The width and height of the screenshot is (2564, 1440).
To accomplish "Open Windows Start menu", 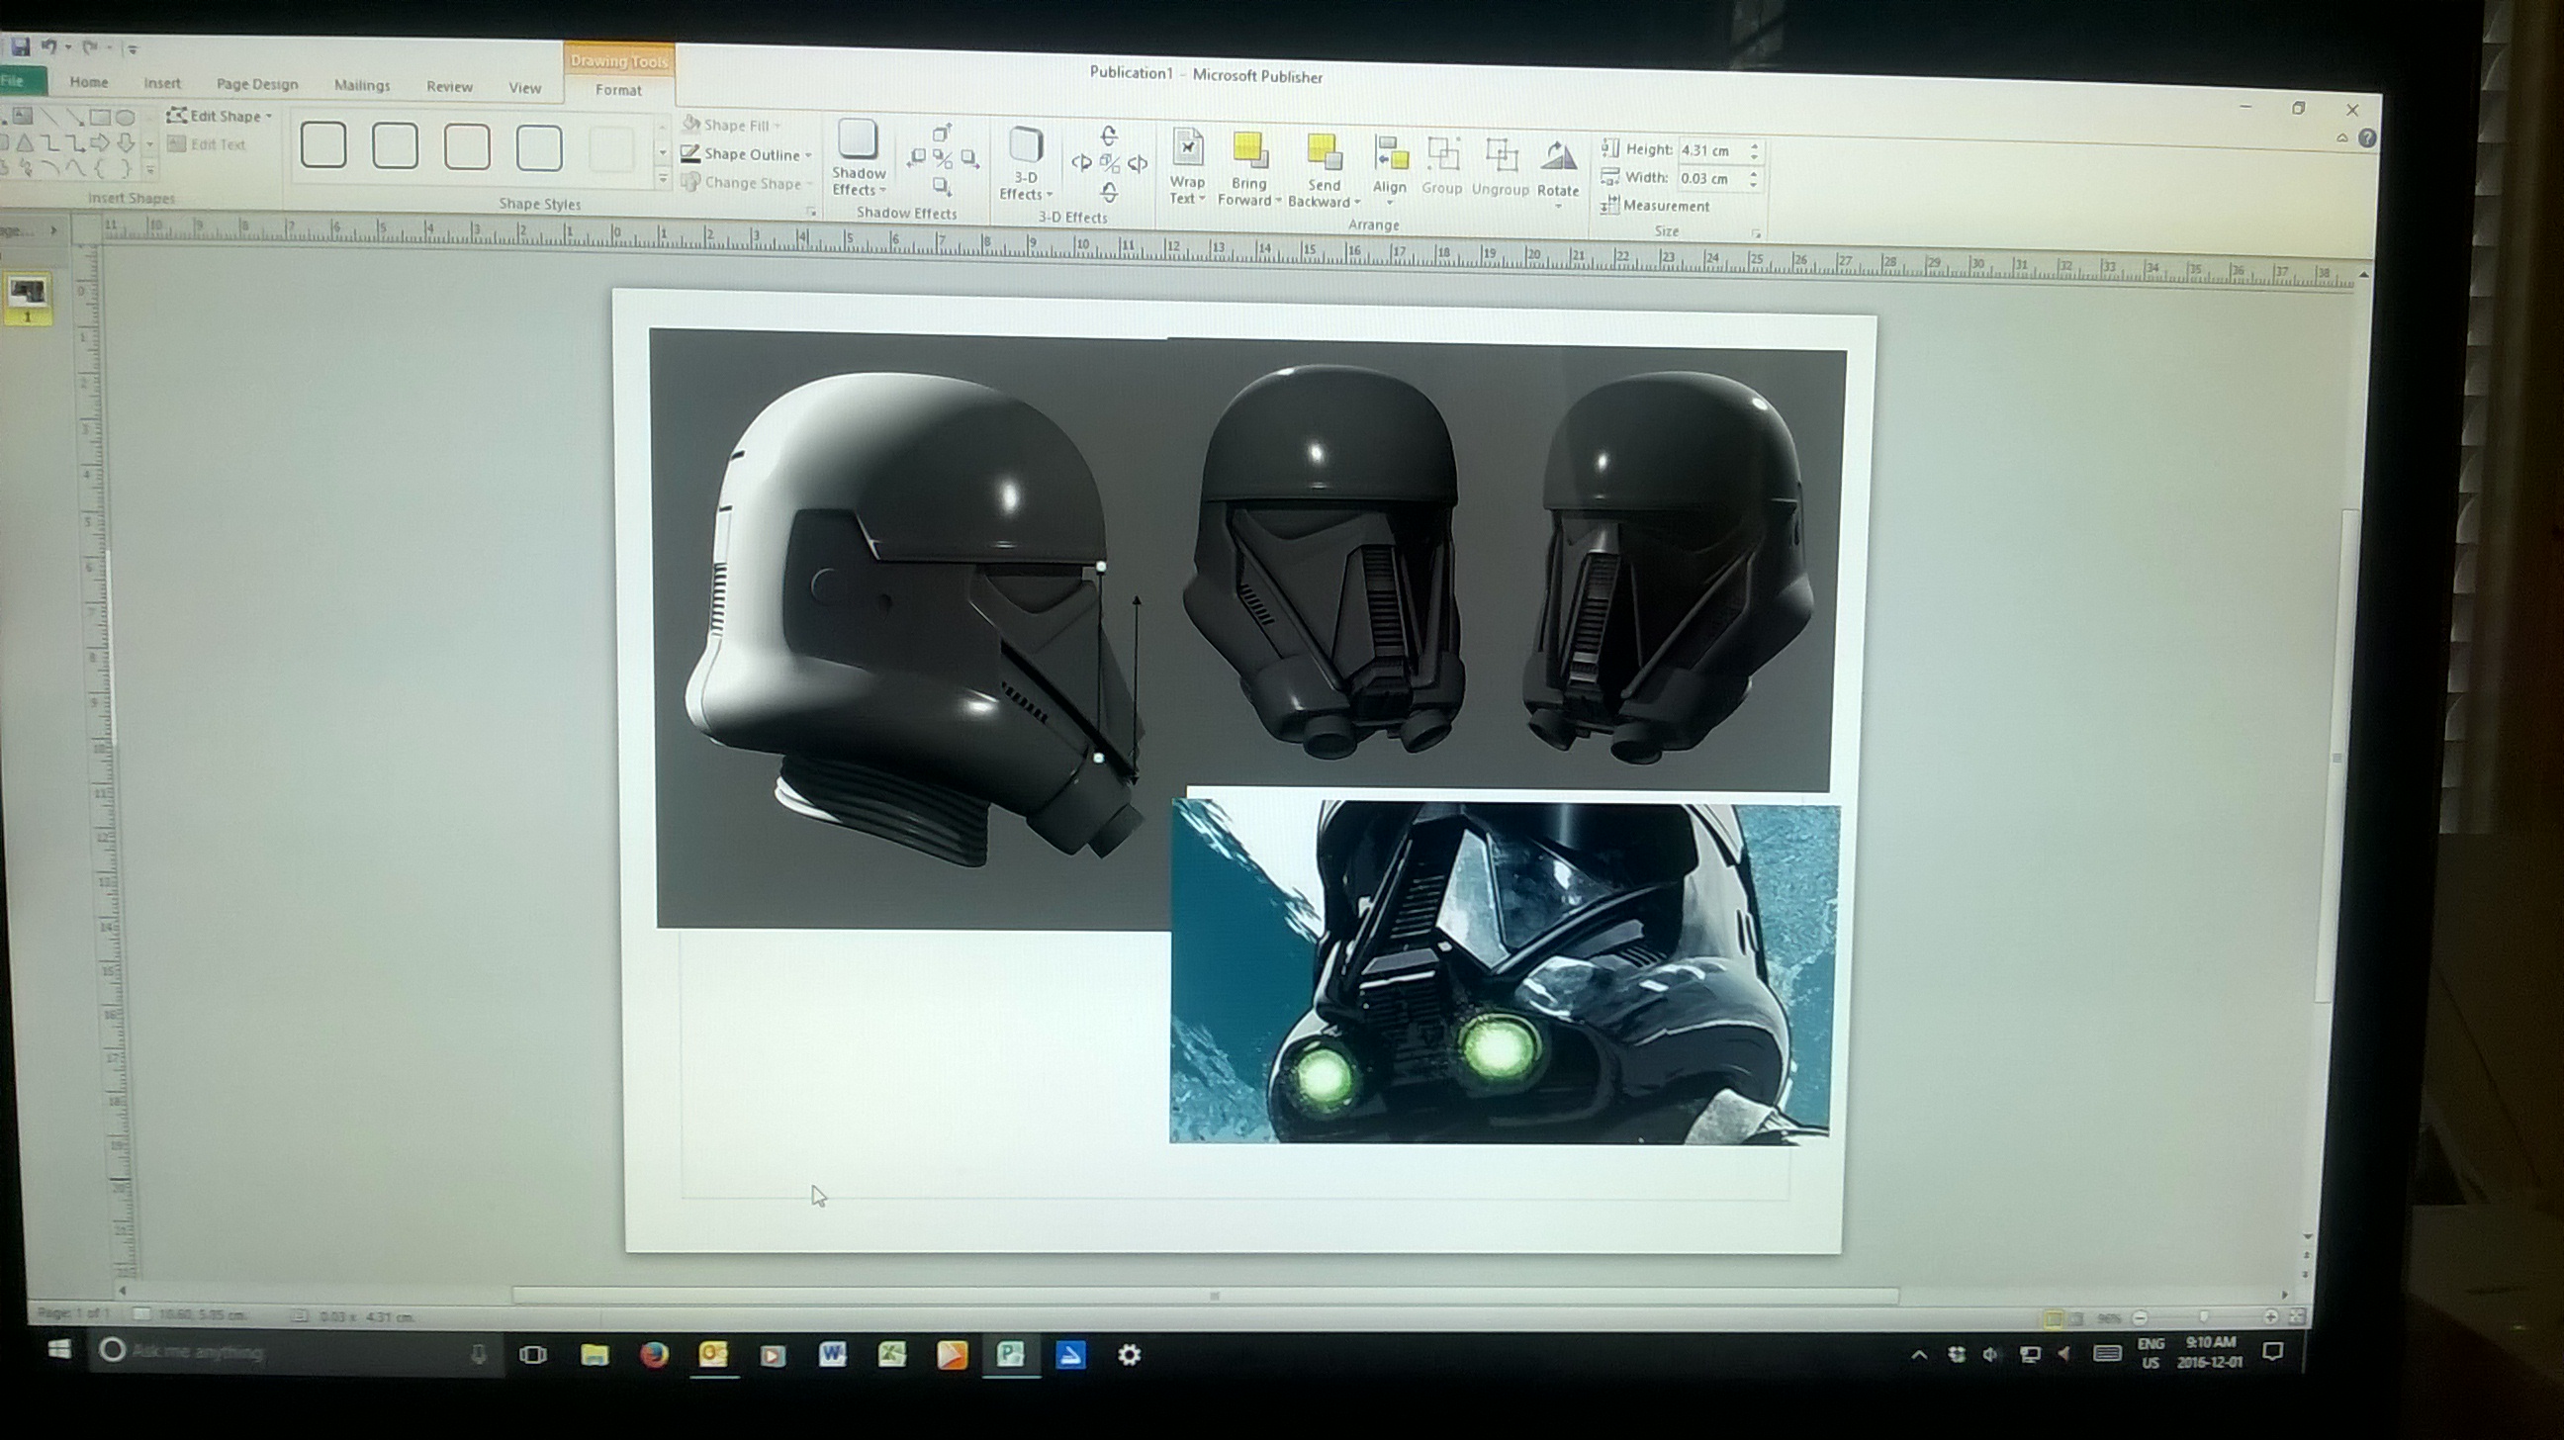I will coord(58,1349).
